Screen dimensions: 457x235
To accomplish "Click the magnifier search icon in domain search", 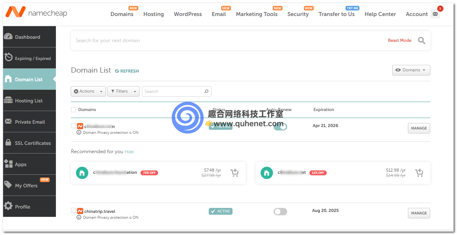I will [421, 40].
